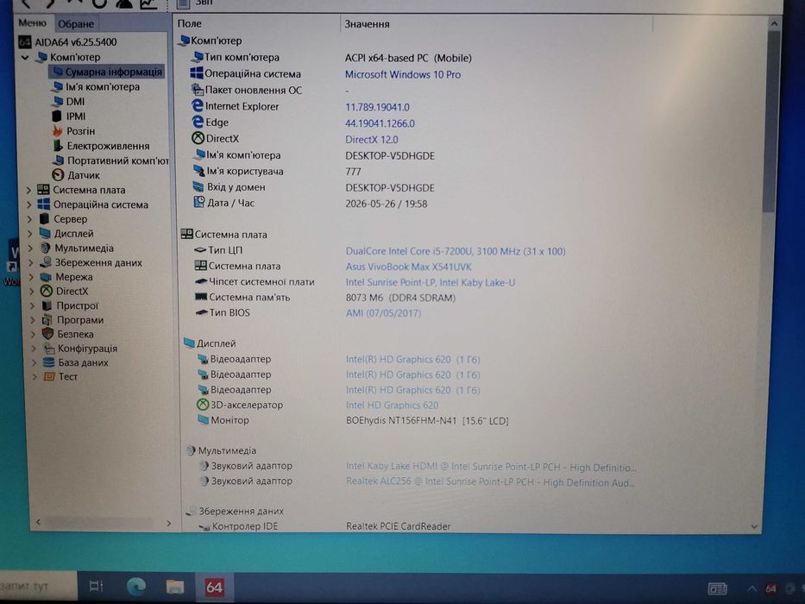805x604 pixels.
Task: Expand the DirectX tree node
Action: 32,292
